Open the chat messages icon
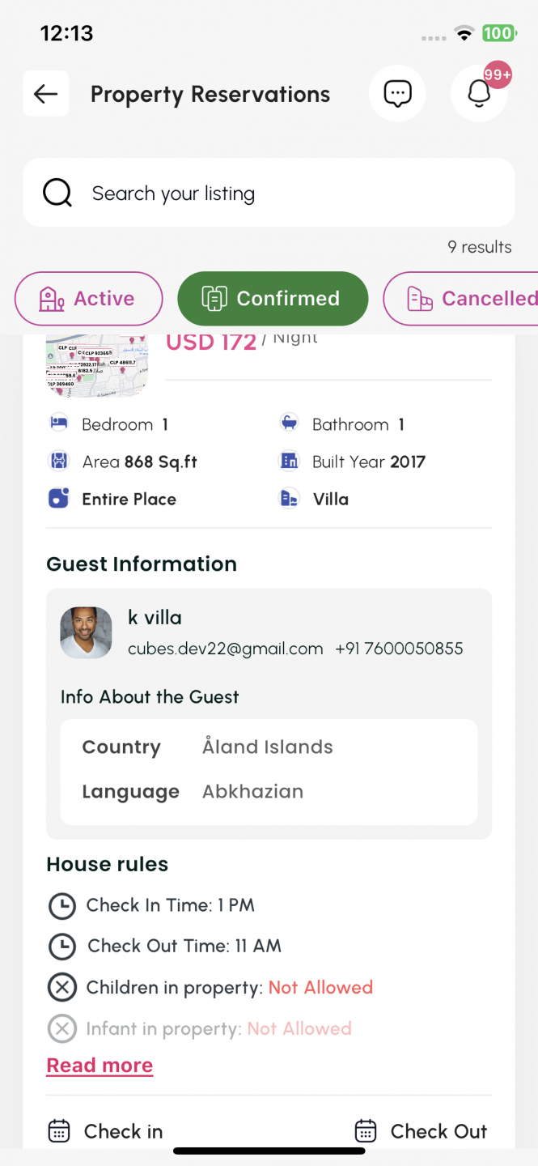Screen dimensions: 538x1166 [397, 94]
